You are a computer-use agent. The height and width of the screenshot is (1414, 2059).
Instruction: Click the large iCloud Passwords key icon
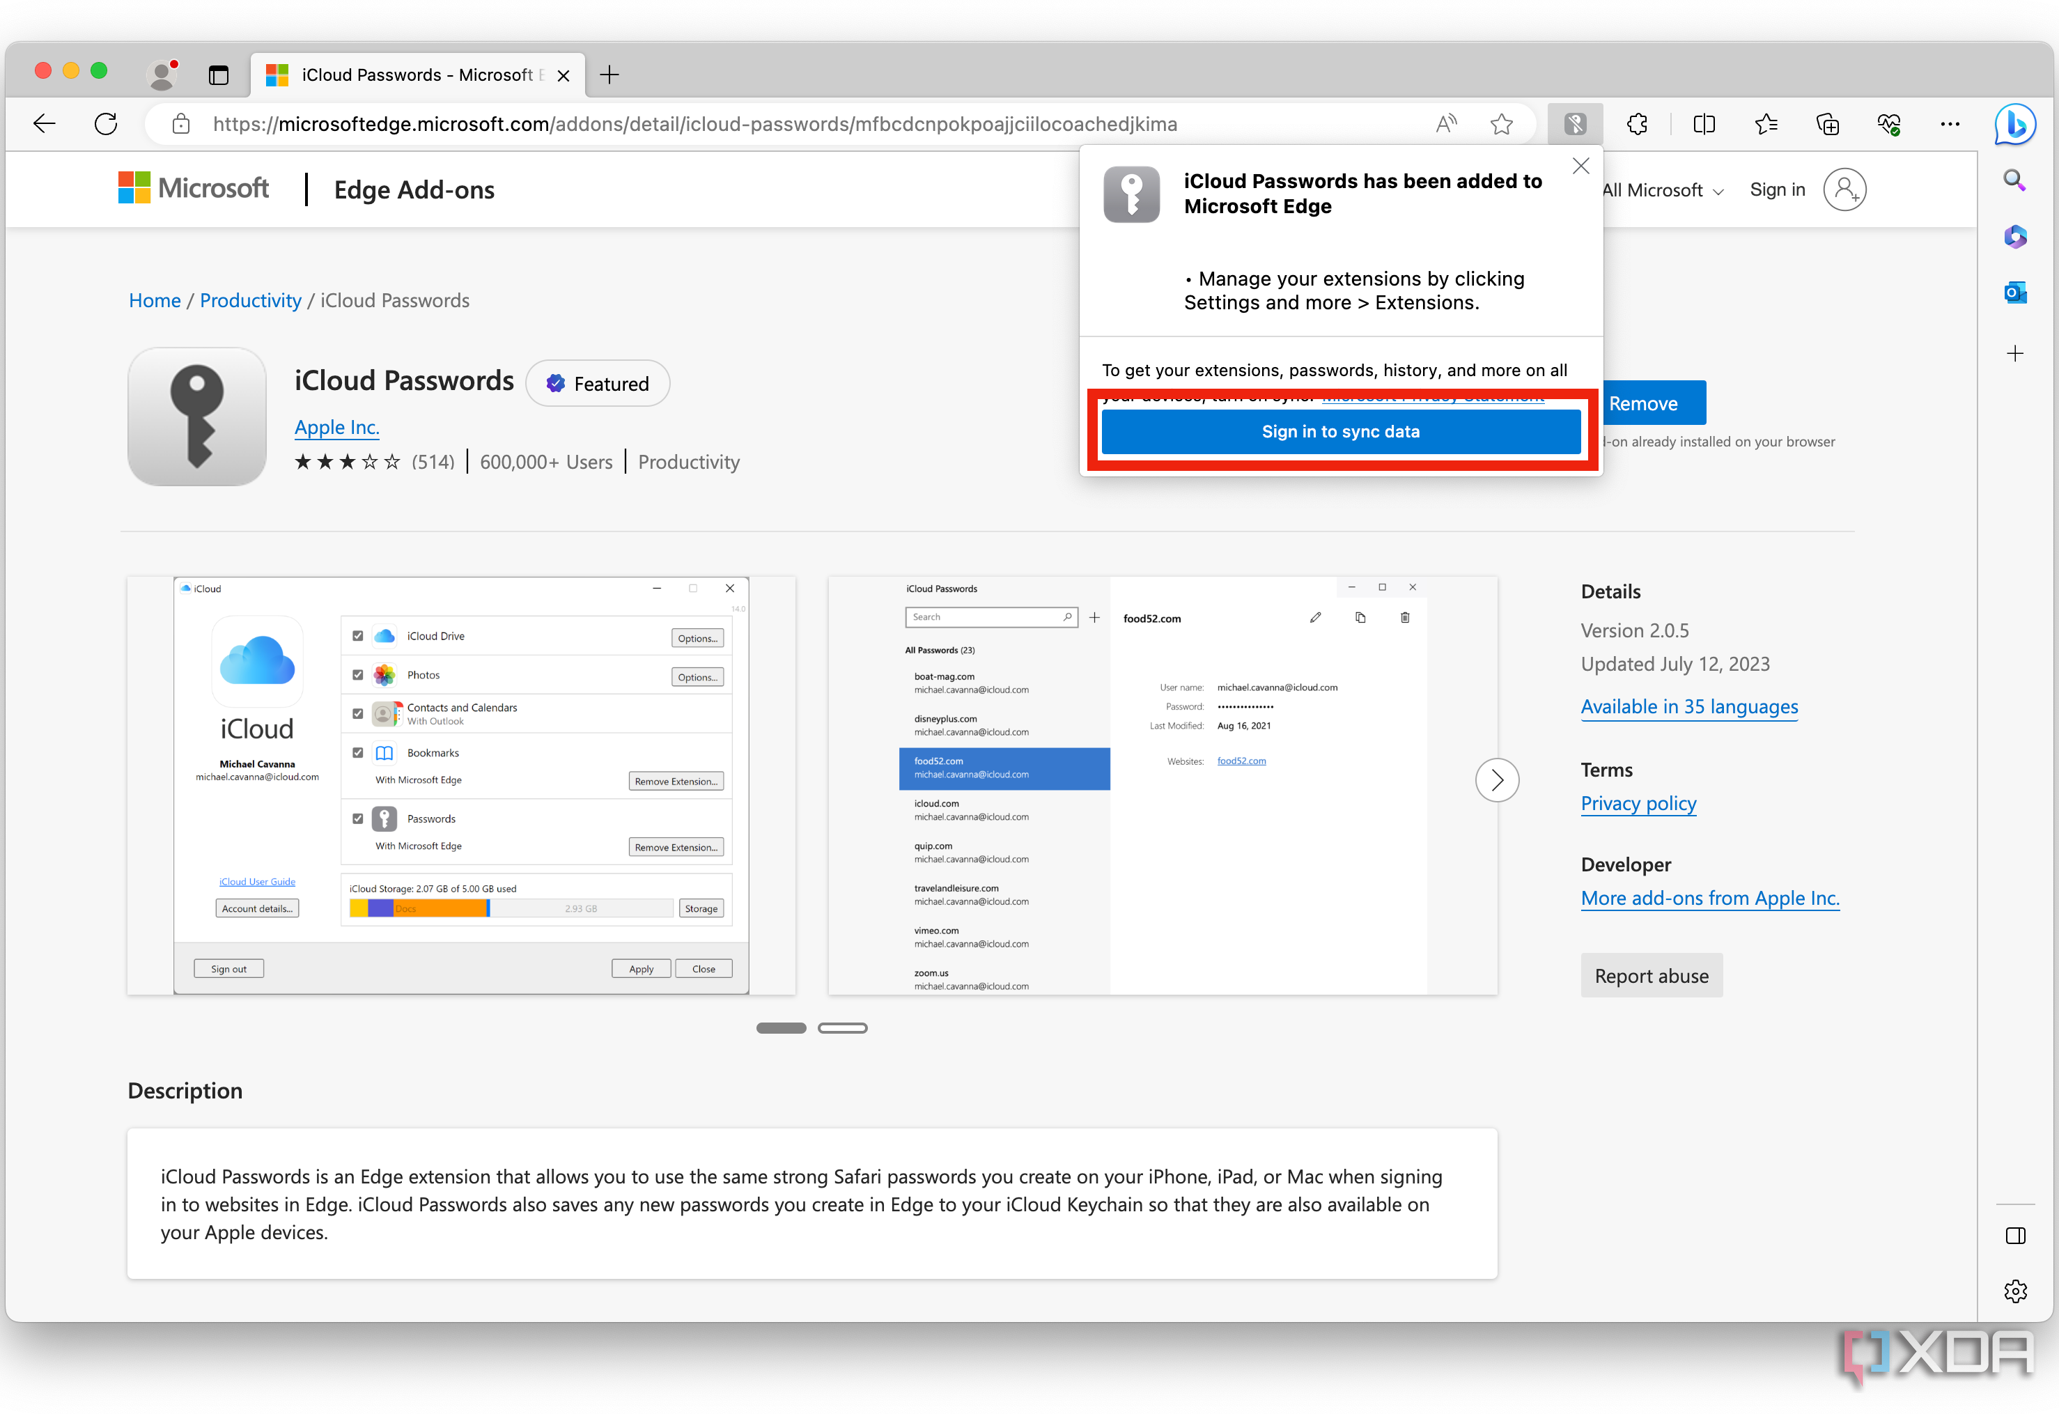(196, 417)
